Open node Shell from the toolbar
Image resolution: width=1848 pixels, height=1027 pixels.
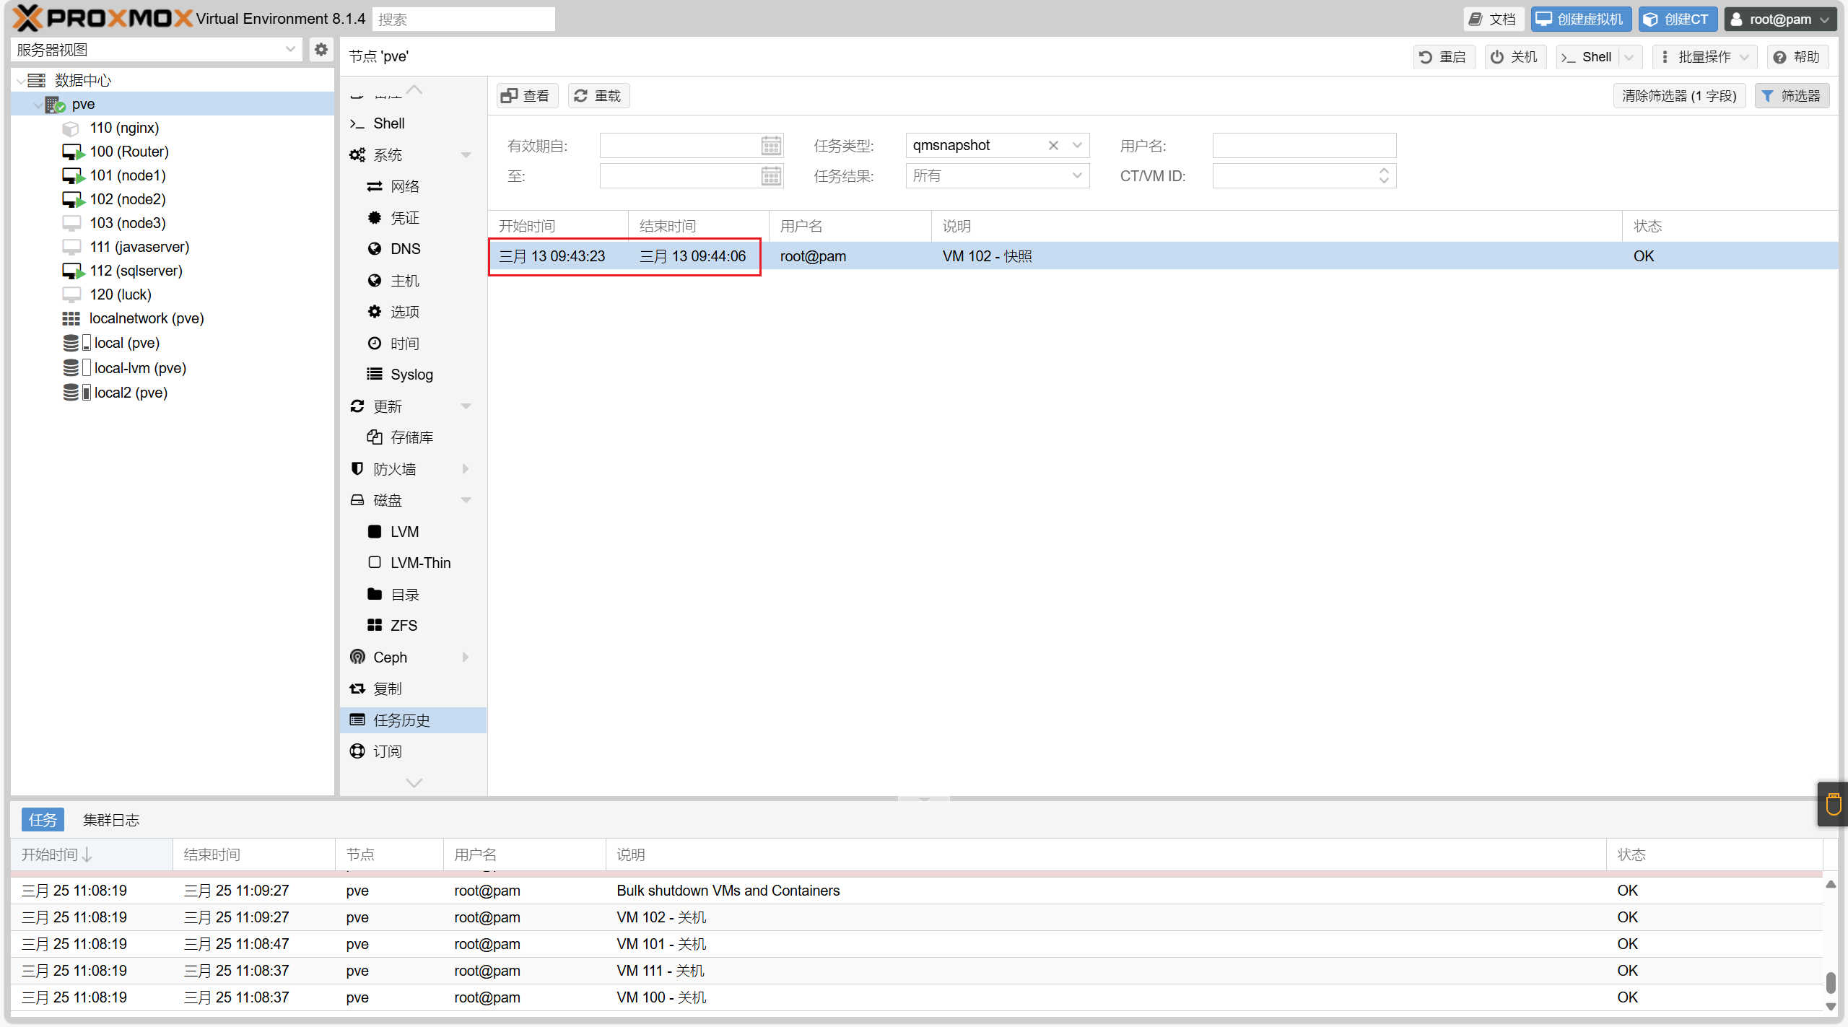(1588, 57)
